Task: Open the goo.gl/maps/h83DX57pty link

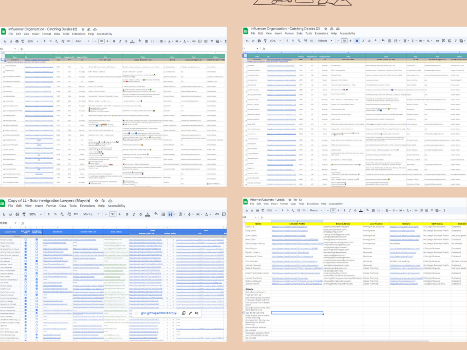Action: pyautogui.click(x=159, y=313)
